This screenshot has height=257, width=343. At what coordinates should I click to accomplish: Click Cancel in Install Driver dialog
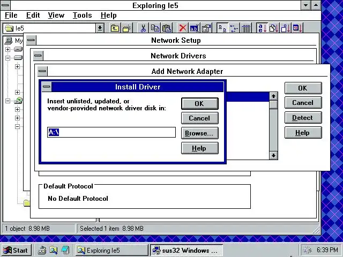[200, 118]
